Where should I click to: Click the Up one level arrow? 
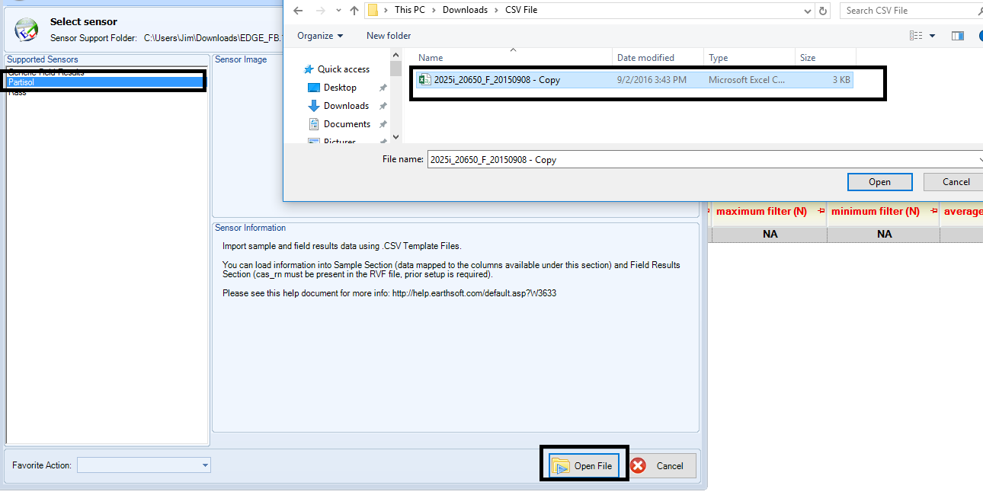[x=354, y=11]
